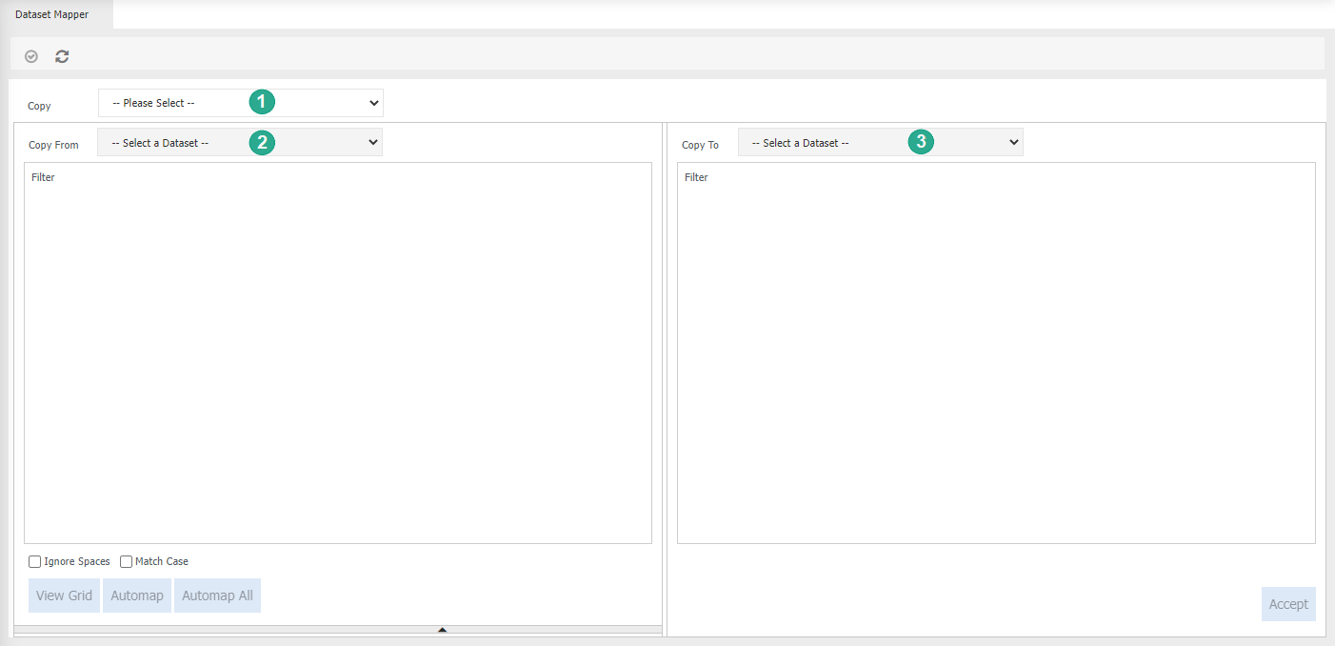Click the chevron on the Copy dropdown
1335x646 pixels.
coord(374,102)
